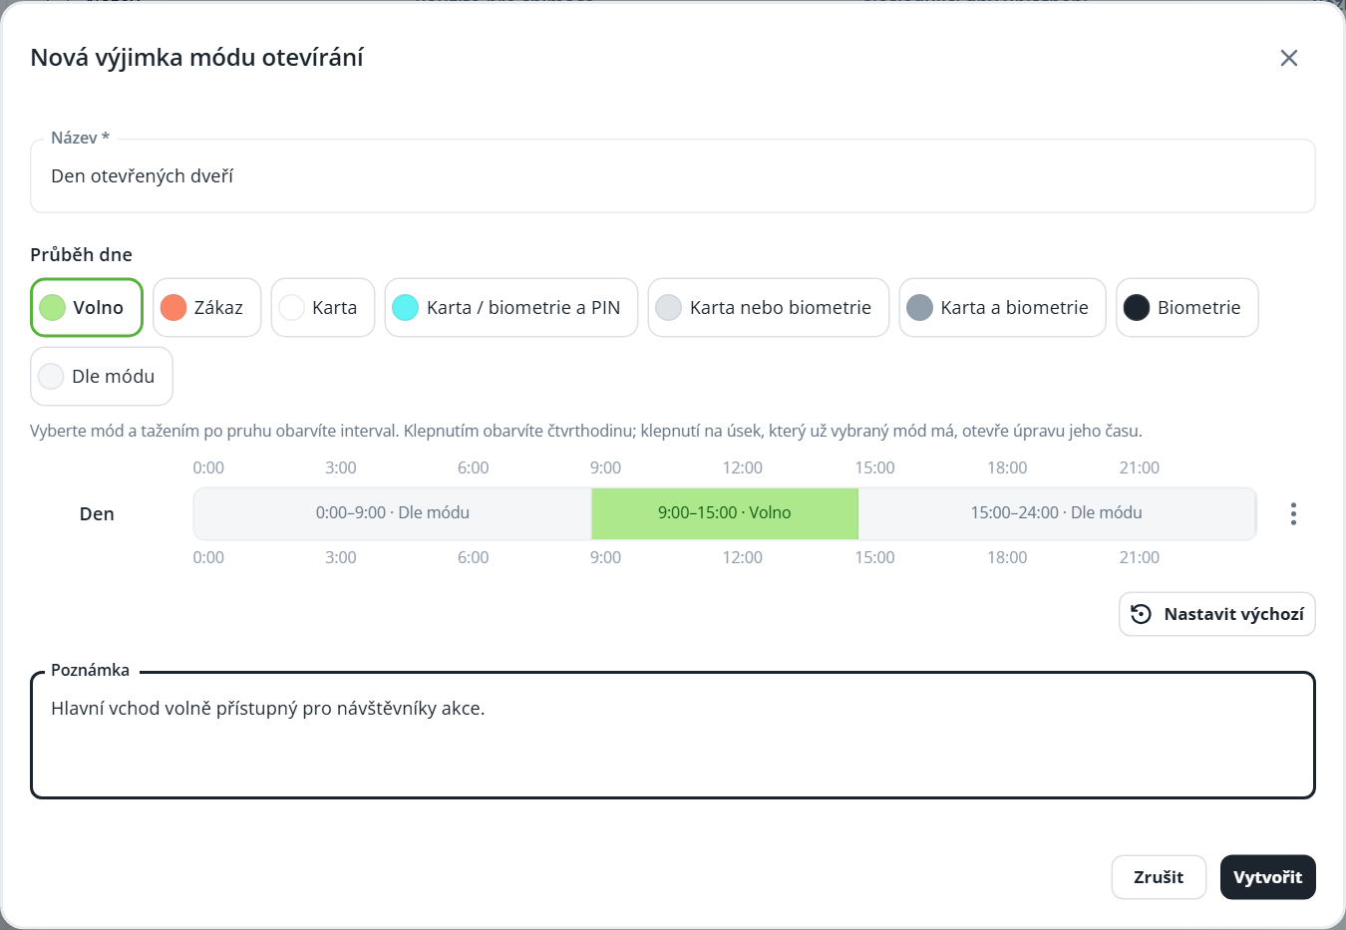
Task: Click the 18:00 label below the timeline
Action: [1007, 557]
